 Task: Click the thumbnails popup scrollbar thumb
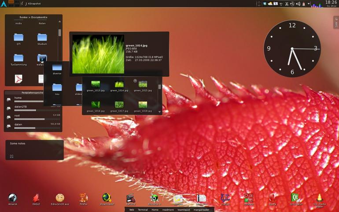click(x=159, y=87)
